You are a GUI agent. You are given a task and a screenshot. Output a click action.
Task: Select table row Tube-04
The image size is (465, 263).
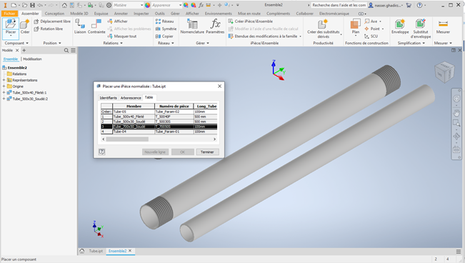tap(159, 131)
